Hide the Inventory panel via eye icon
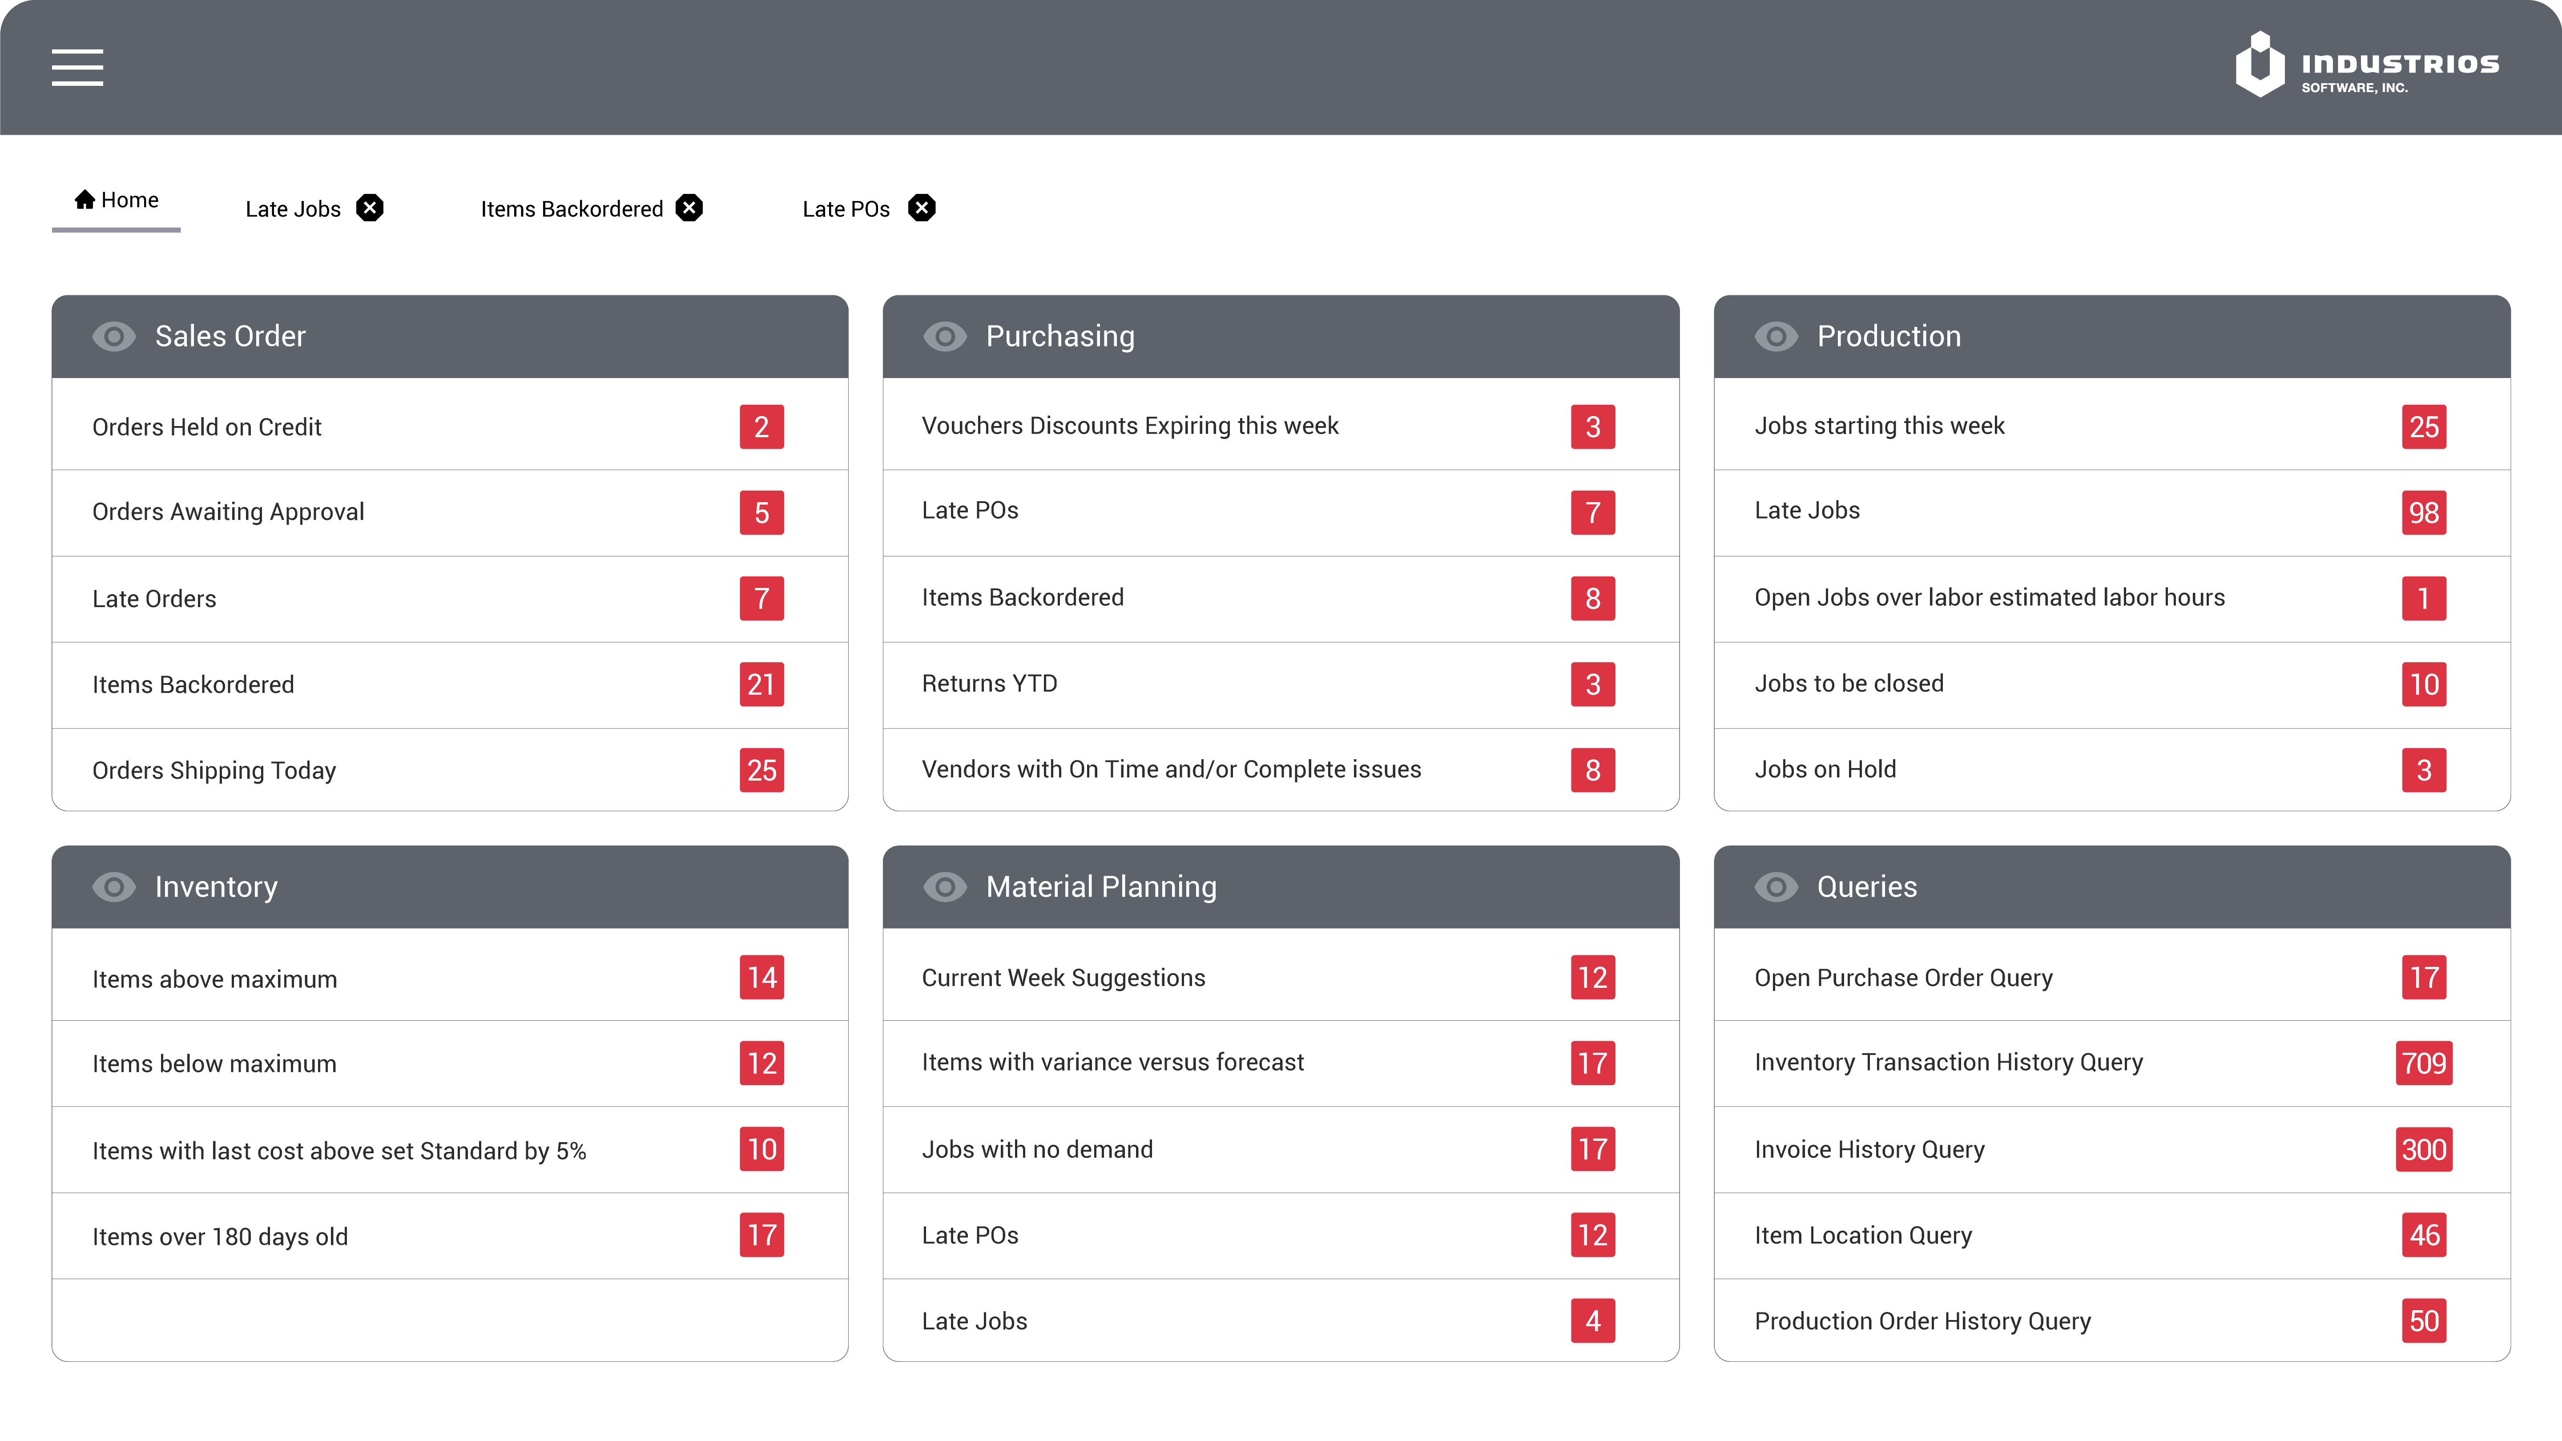 click(x=113, y=887)
